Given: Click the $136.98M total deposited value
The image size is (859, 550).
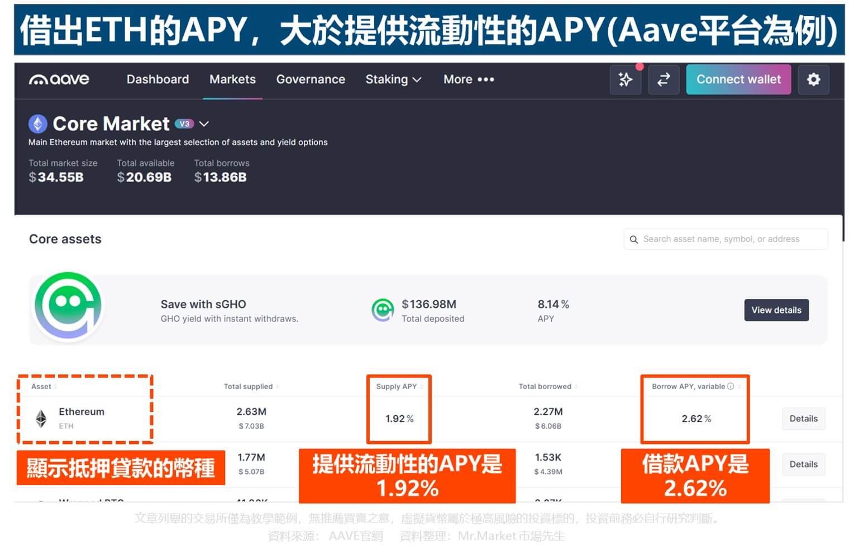Looking at the screenshot, I should pos(429,305).
